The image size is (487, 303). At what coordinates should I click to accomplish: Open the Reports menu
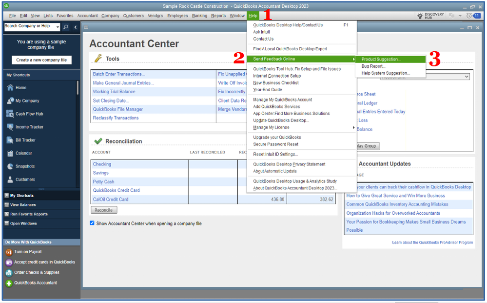click(x=218, y=16)
